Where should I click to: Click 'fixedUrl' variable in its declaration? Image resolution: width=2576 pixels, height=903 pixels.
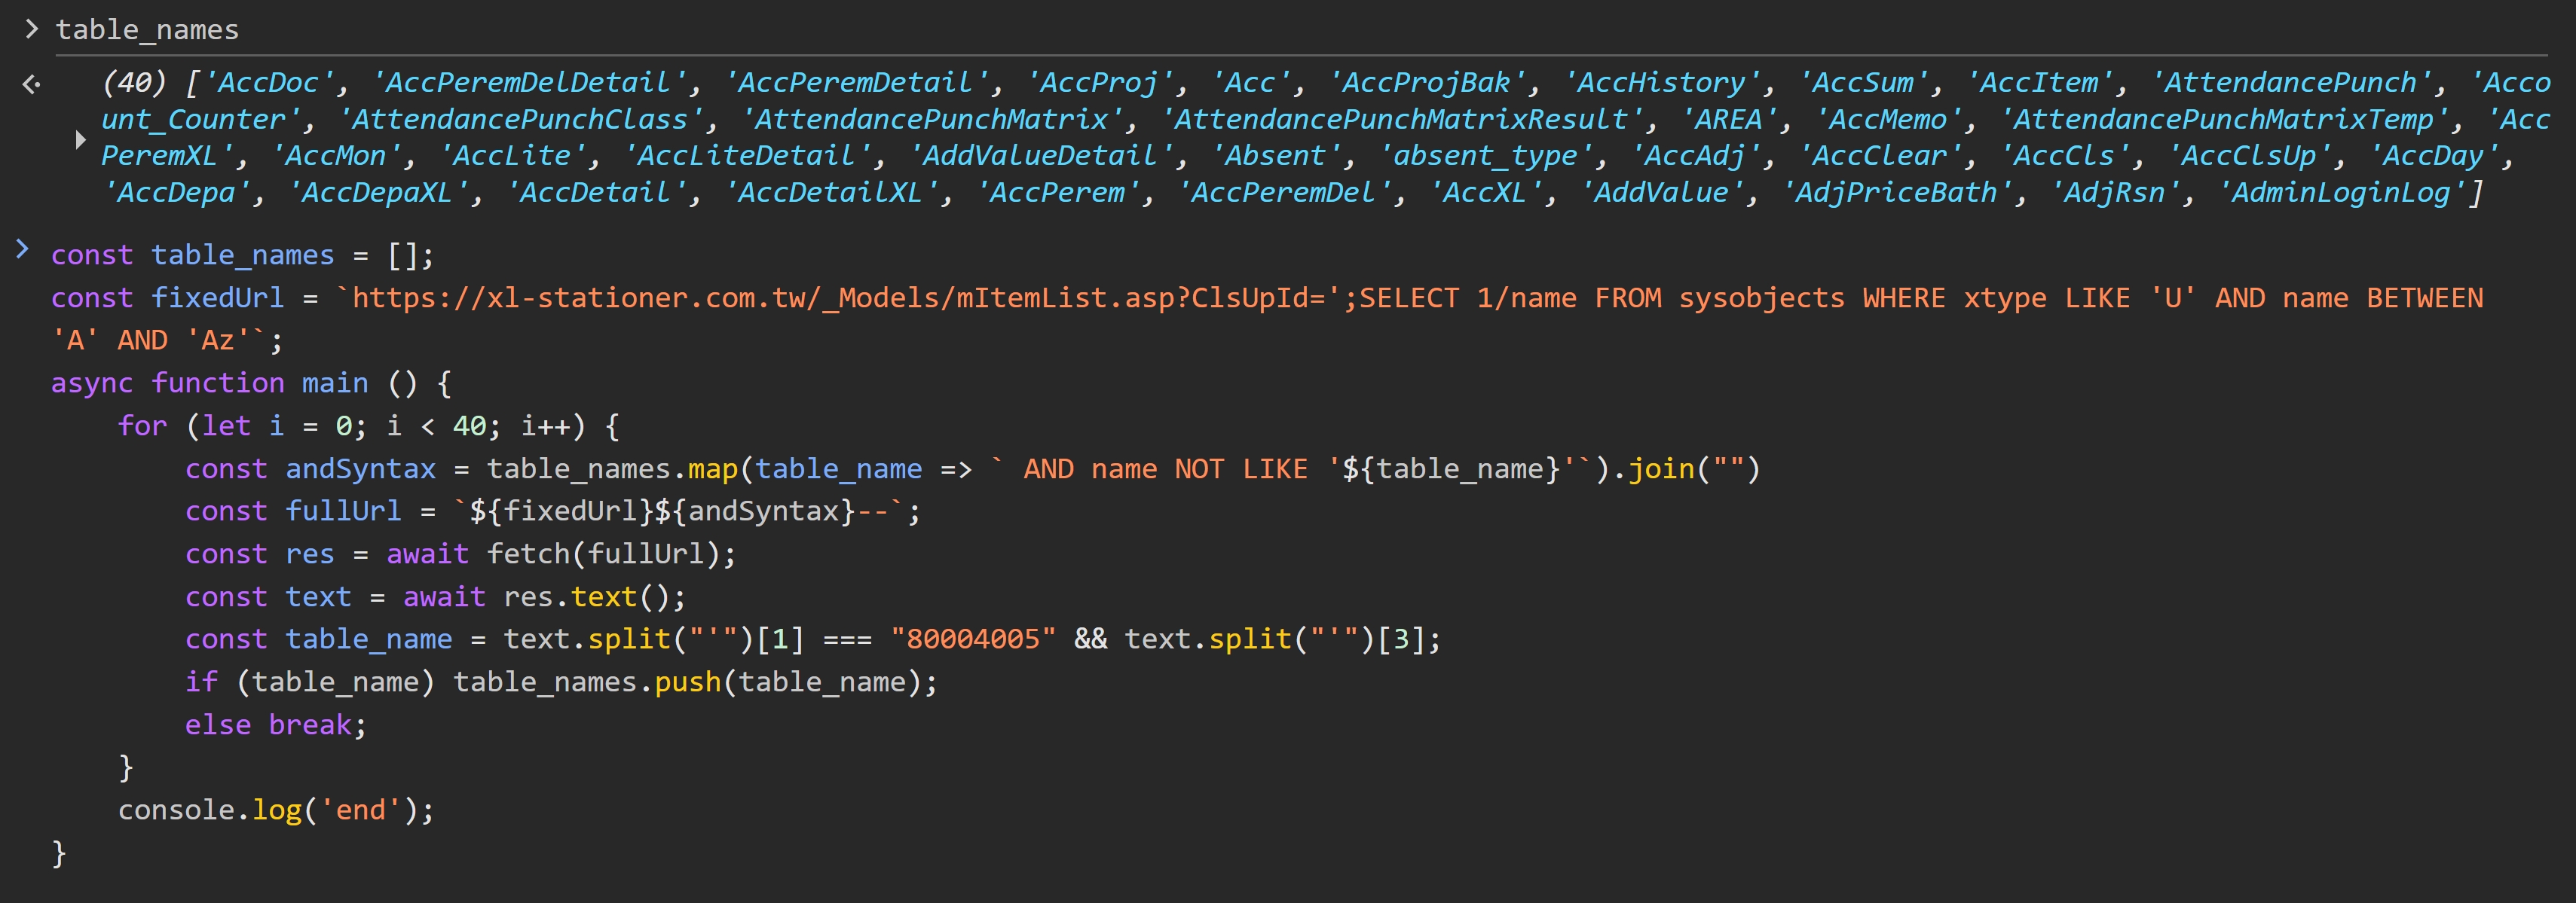[x=217, y=297]
